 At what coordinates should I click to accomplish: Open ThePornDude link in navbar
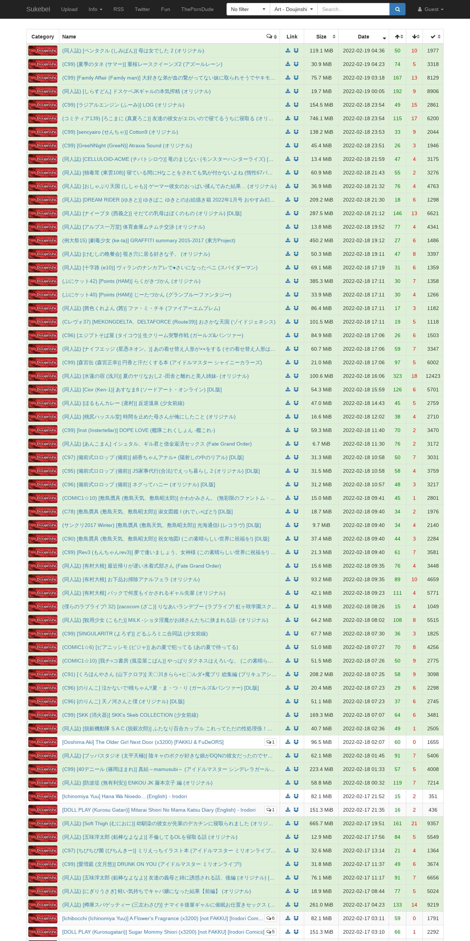(x=197, y=9)
